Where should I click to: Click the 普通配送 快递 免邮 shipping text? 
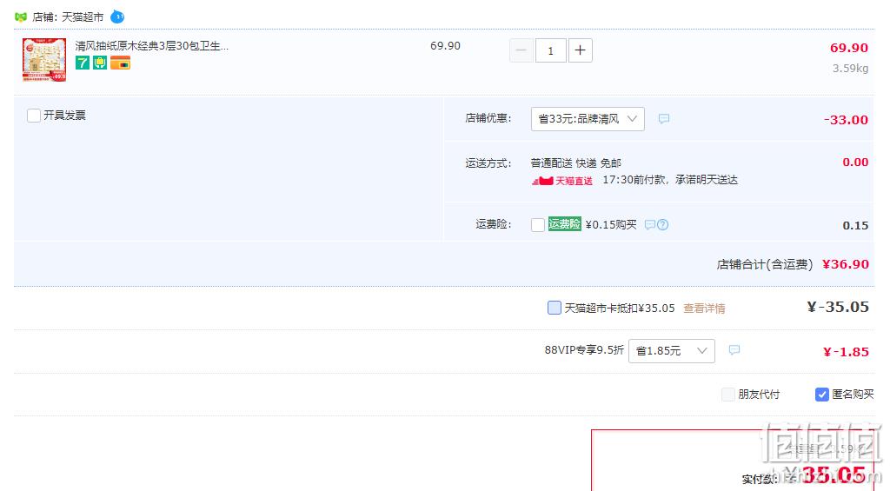tap(575, 163)
